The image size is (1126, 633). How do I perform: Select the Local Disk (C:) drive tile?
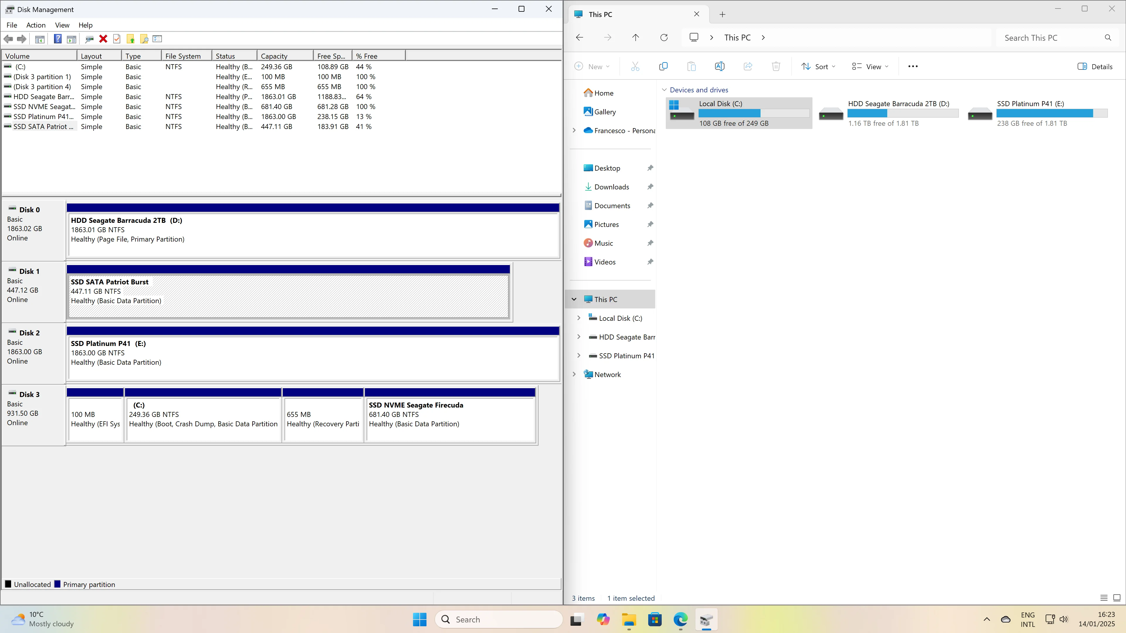[739, 113]
